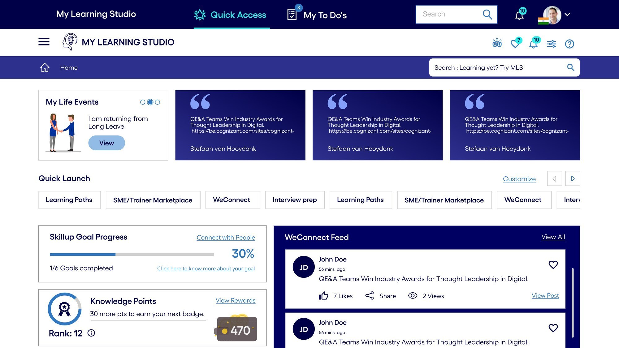Image resolution: width=619 pixels, height=348 pixels.
Task: Click the View Rewards link
Action: point(235,300)
